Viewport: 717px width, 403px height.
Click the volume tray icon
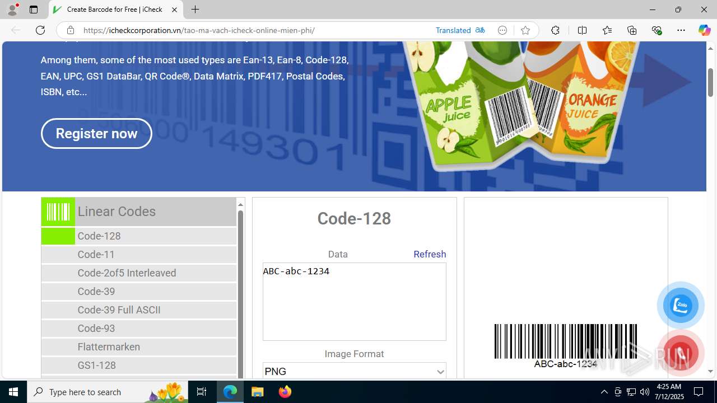point(645,392)
